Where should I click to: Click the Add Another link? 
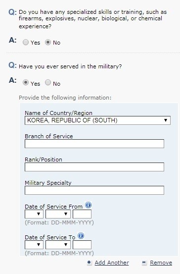tap(112, 263)
